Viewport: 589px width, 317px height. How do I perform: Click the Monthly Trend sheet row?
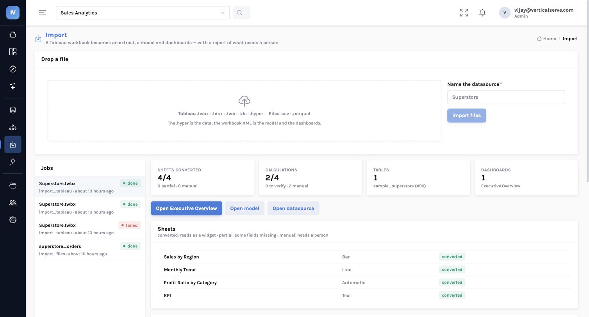tap(364, 270)
